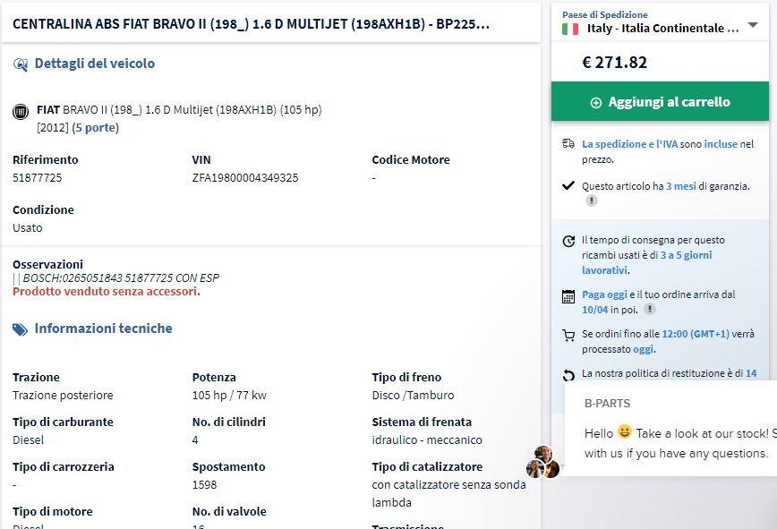Click Aggiungi al carrello button

pyautogui.click(x=660, y=102)
